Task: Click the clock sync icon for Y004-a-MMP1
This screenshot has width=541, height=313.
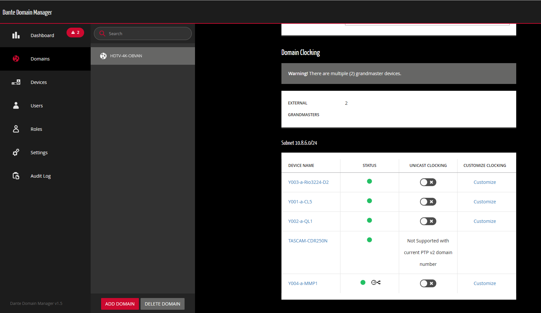Action: click(x=376, y=282)
